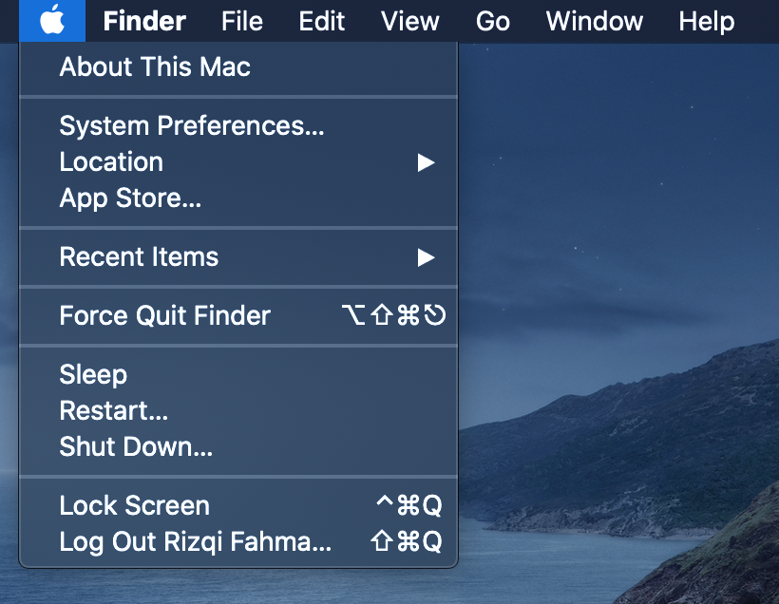Viewport: 779px width, 604px height.
Task: Put the Mac to Sleep
Action: (x=93, y=375)
